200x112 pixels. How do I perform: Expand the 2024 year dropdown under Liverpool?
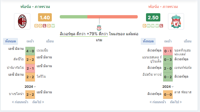pos(168,87)
